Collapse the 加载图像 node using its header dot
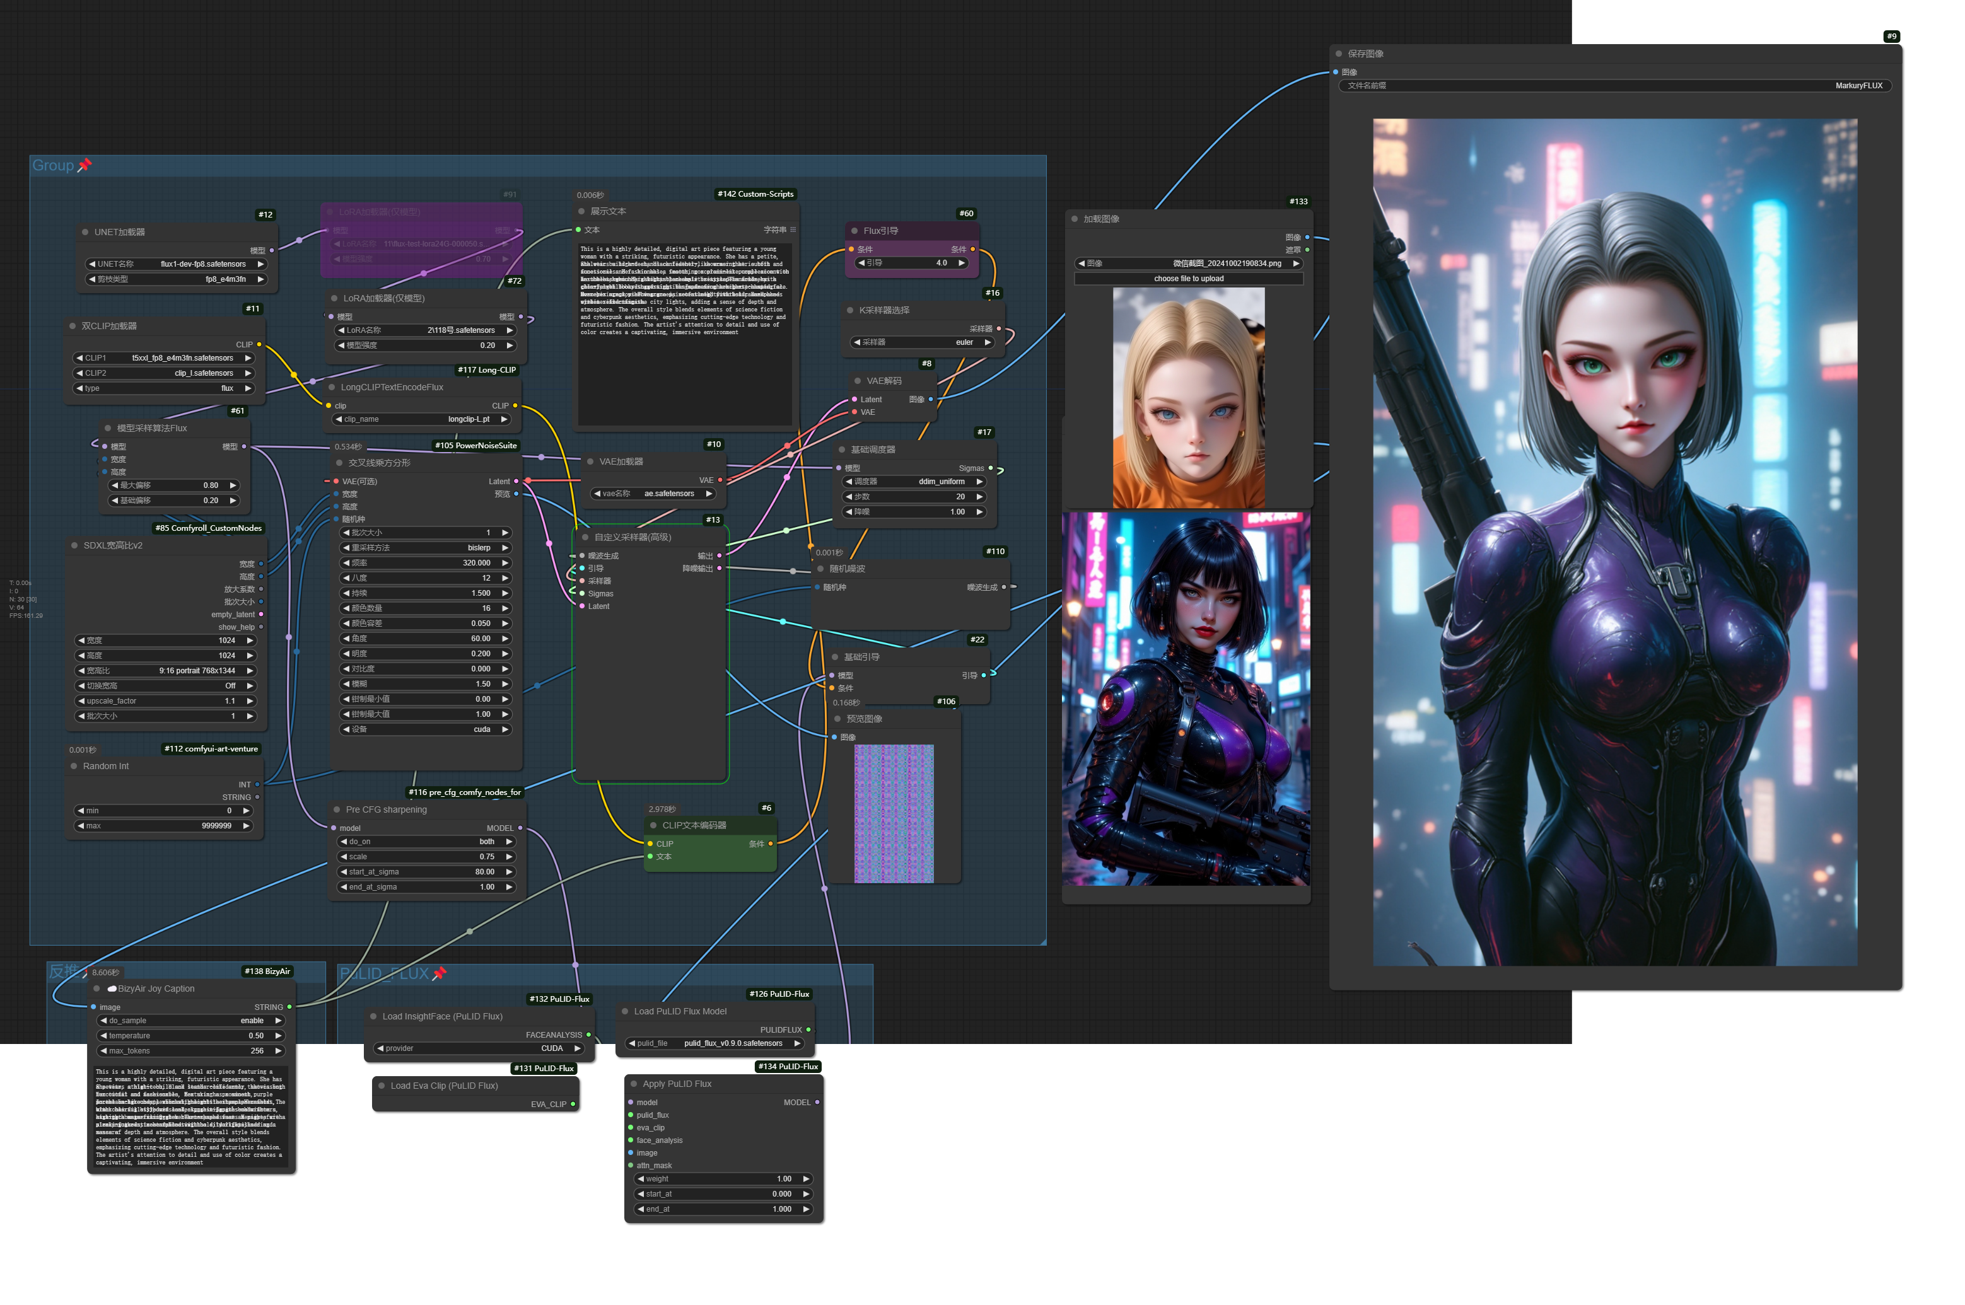1965x1305 pixels. 1075,219
